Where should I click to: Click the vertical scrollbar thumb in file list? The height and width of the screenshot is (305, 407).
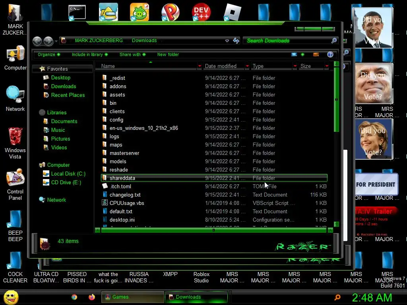(x=336, y=100)
